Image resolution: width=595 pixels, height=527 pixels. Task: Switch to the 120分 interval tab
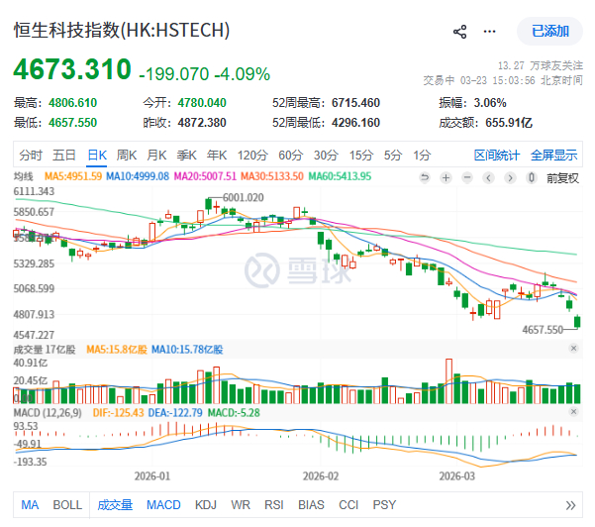click(x=252, y=156)
